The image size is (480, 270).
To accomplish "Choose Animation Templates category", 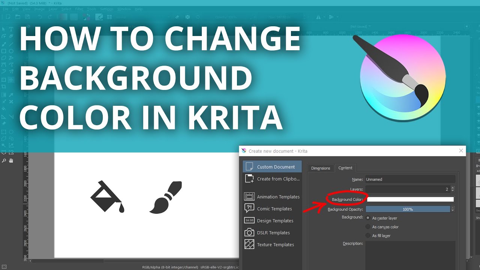I will click(272, 196).
